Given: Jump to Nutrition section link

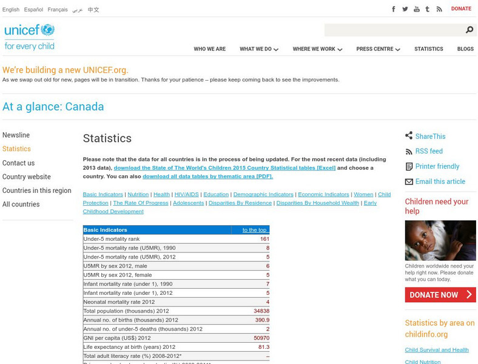Looking at the screenshot, I should tap(138, 194).
